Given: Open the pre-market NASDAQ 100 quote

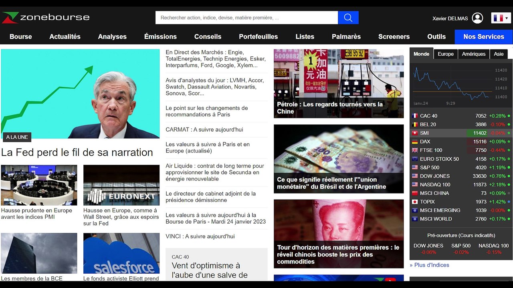Looking at the screenshot, I should point(494,249).
